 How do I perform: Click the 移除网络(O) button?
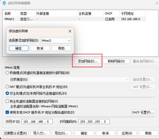point(116,61)
